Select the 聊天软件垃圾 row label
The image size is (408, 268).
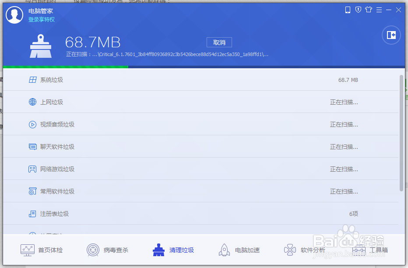pyautogui.click(x=57, y=147)
